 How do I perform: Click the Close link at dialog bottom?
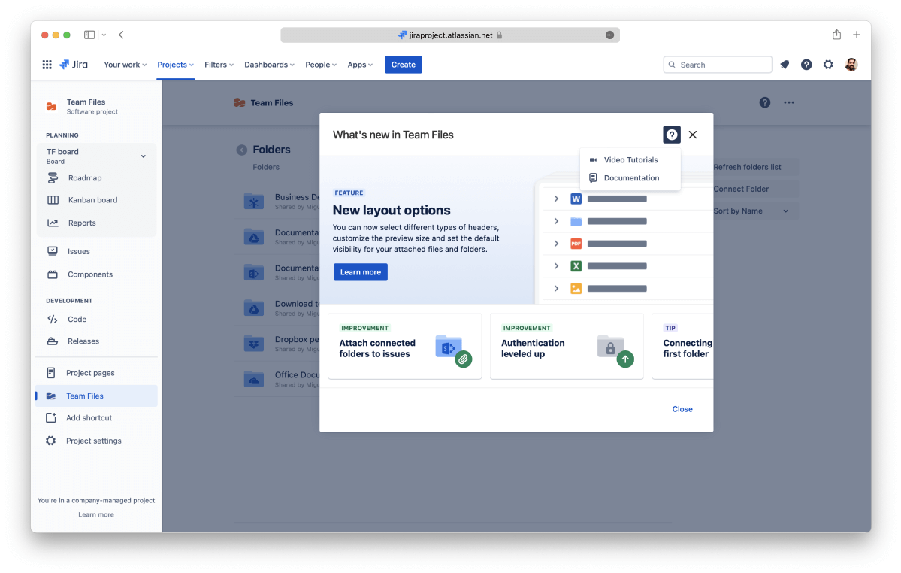click(x=682, y=409)
